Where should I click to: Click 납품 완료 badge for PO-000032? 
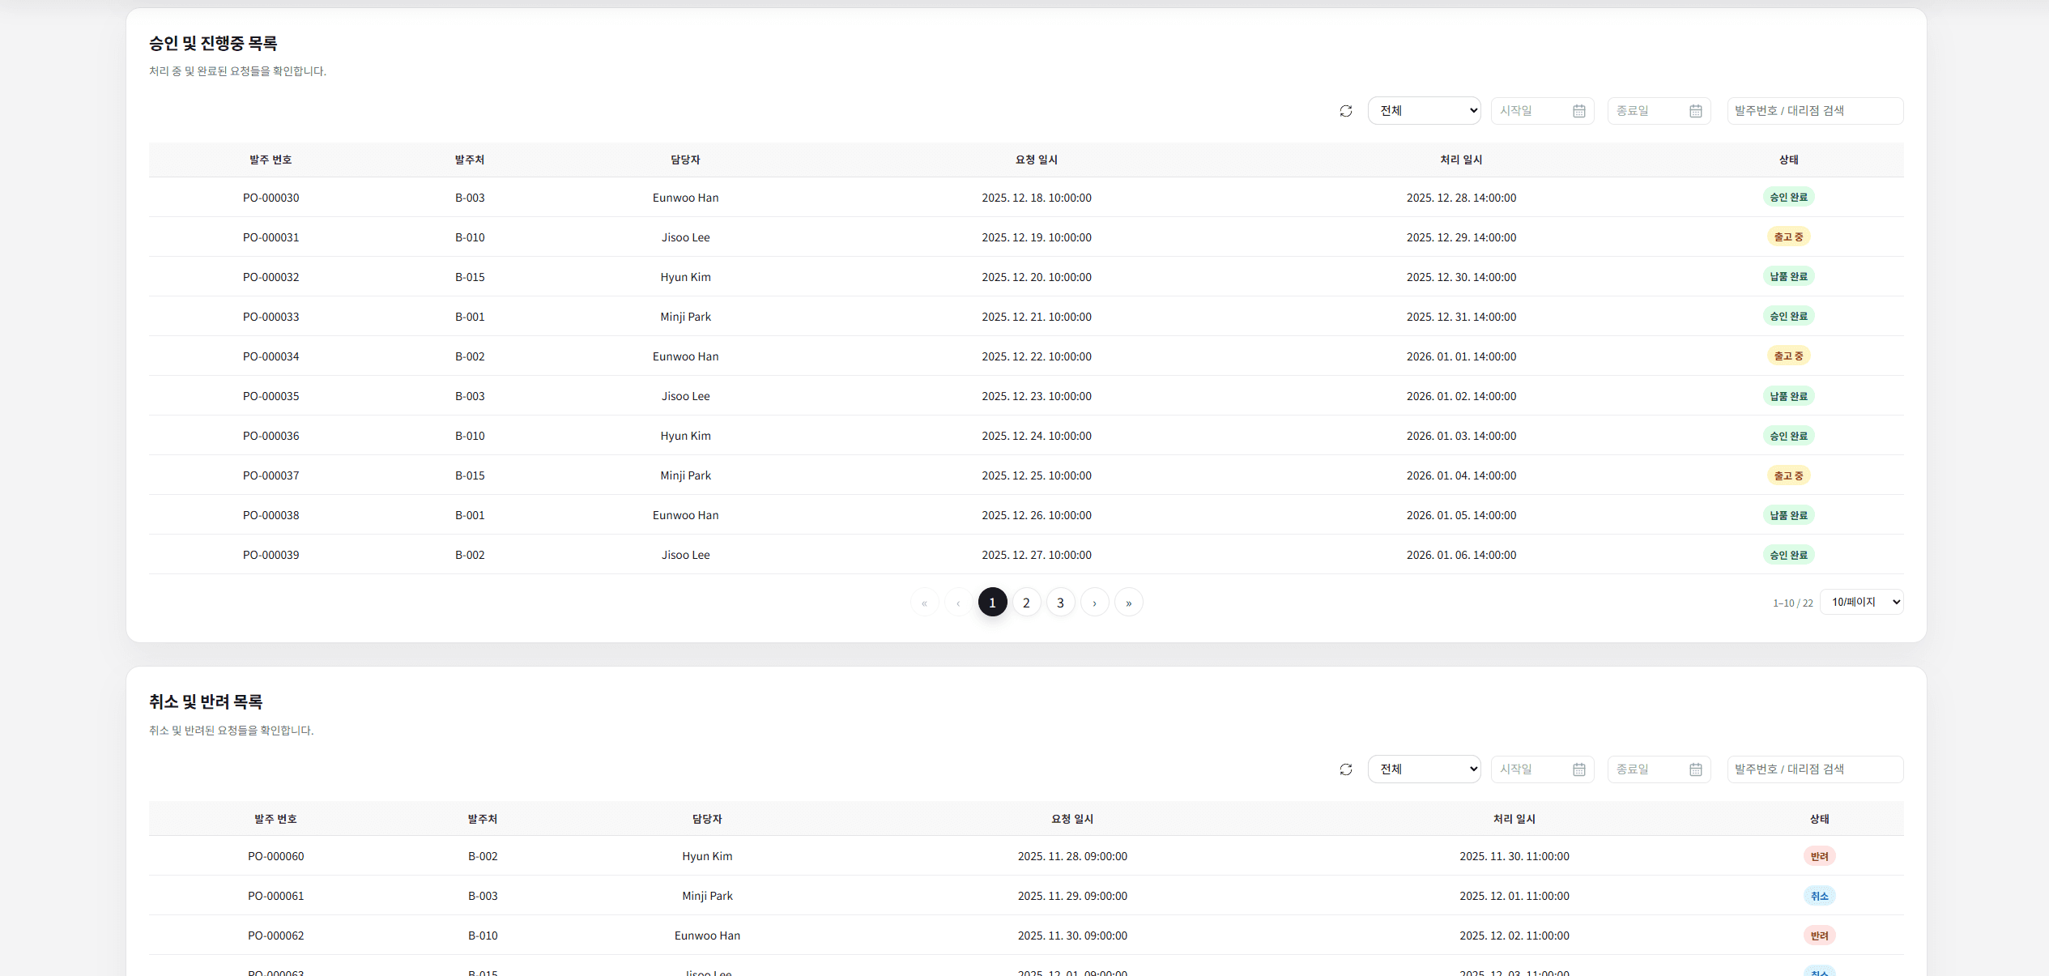[x=1787, y=277]
